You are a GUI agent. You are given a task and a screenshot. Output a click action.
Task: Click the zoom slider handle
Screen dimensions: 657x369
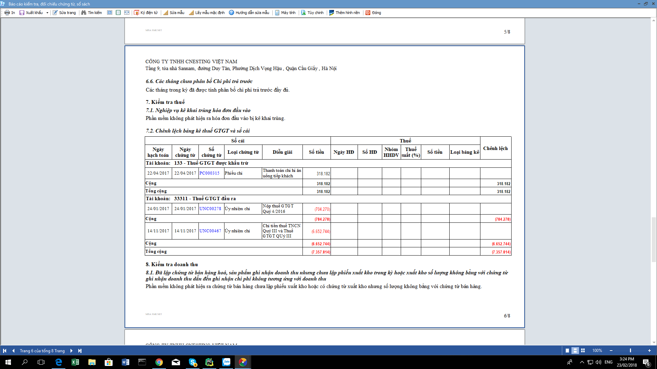pos(630,351)
